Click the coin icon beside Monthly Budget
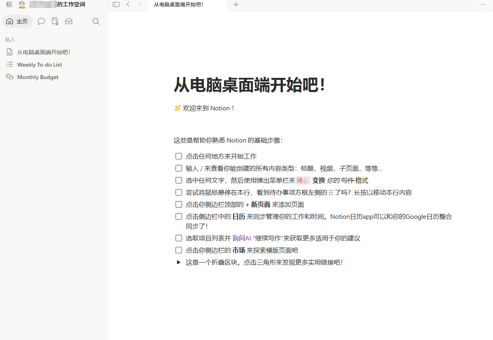This screenshot has width=493, height=340. click(10, 77)
